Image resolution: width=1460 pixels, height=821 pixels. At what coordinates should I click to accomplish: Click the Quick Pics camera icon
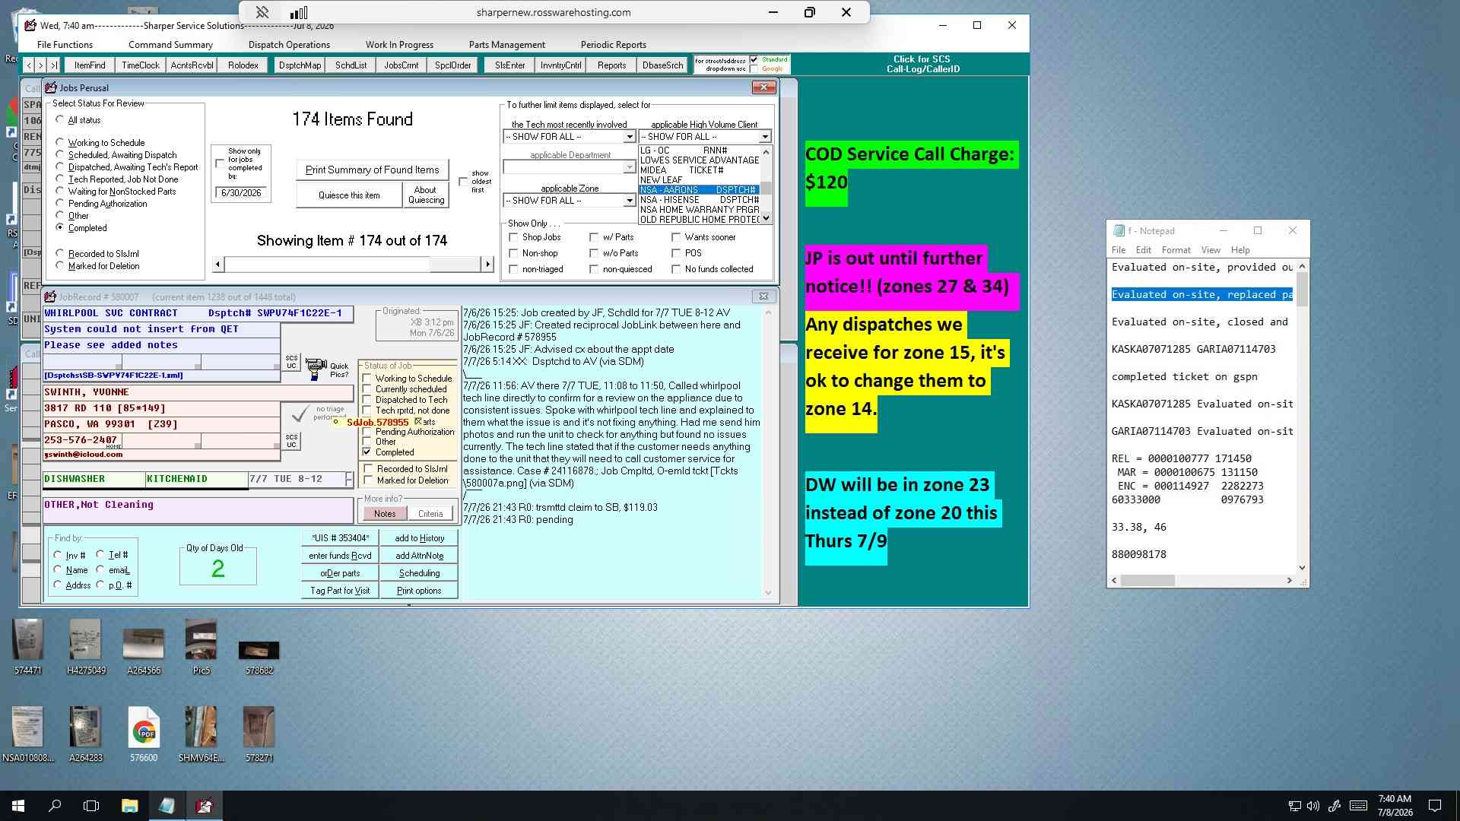click(316, 369)
